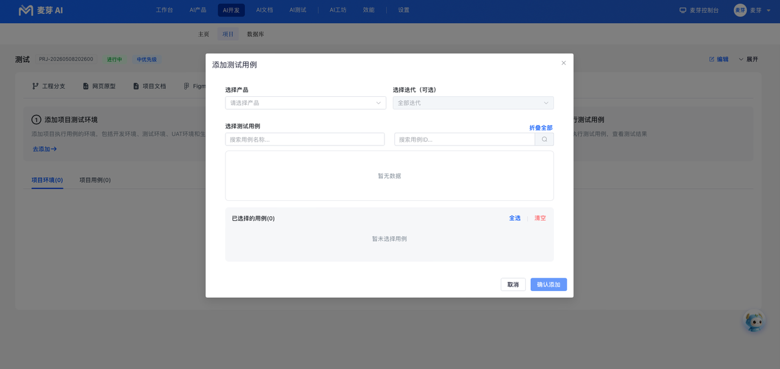Open the AI工坊 menu

338,10
